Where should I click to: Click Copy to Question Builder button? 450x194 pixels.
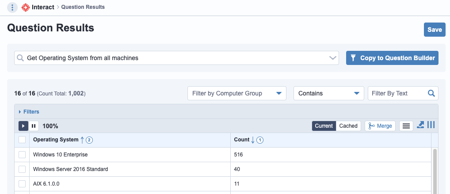[x=392, y=58]
